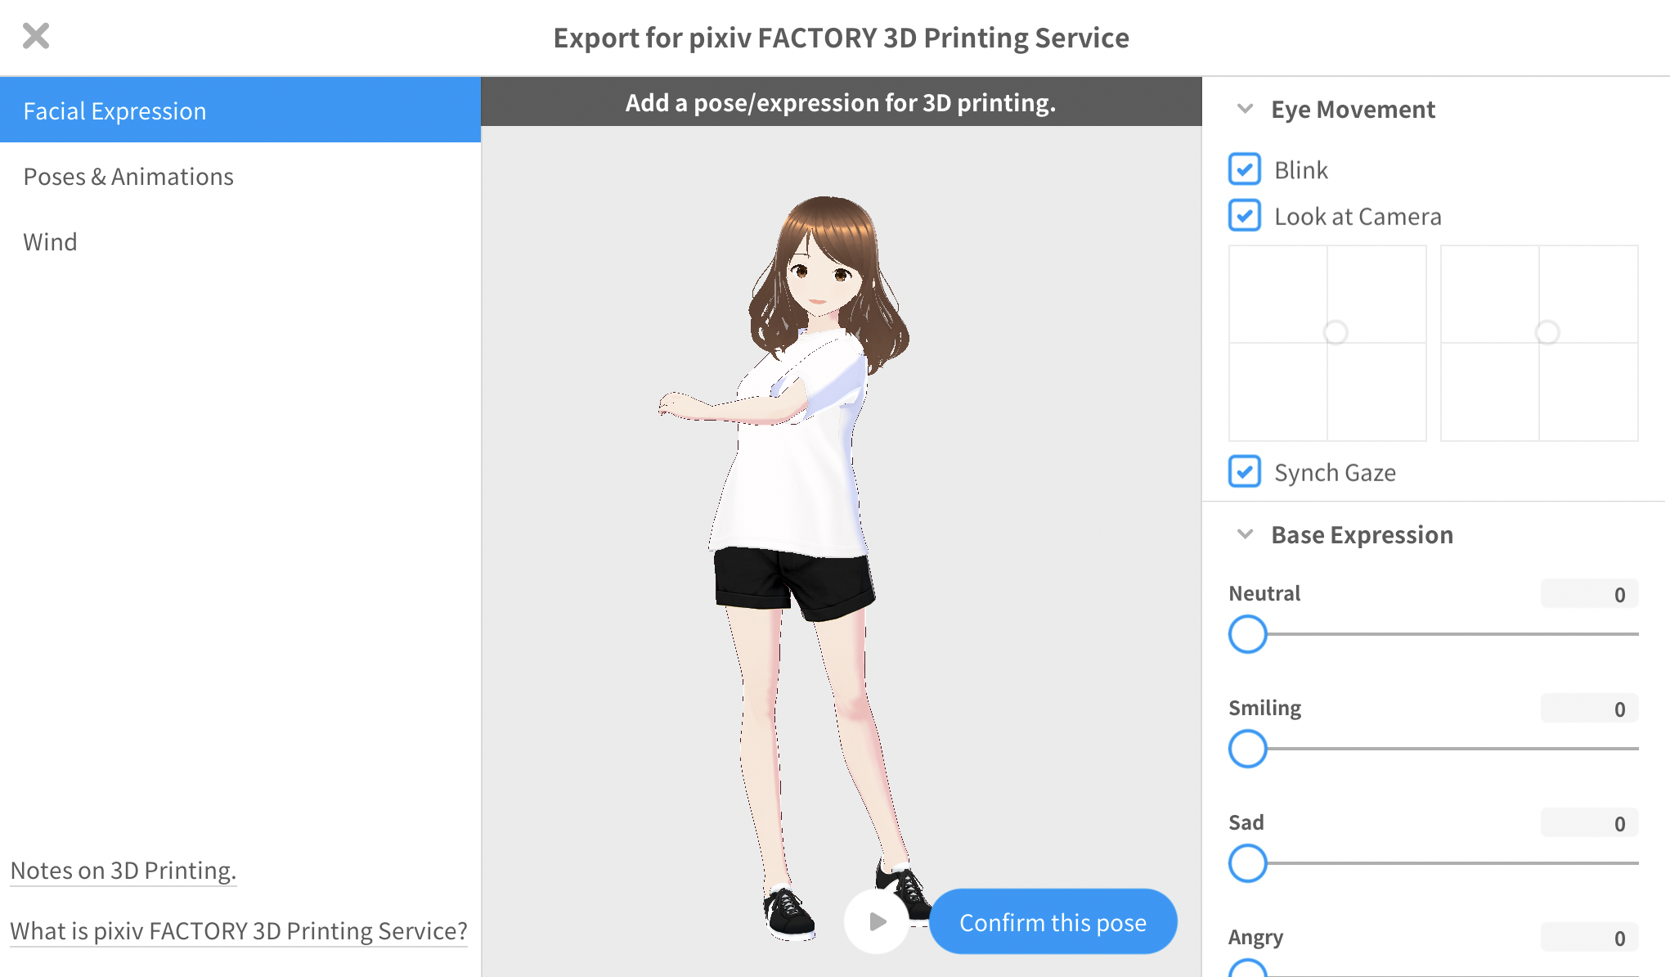The height and width of the screenshot is (977, 1670).
Task: Click the left eye gaze position pad
Action: click(x=1327, y=343)
